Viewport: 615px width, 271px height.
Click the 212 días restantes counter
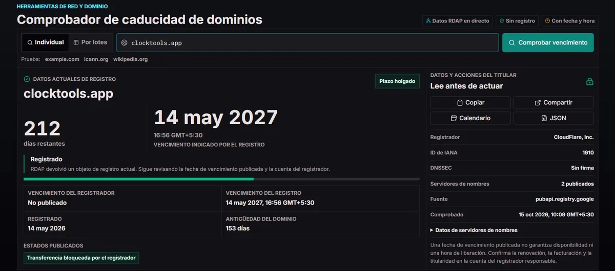[x=45, y=133]
